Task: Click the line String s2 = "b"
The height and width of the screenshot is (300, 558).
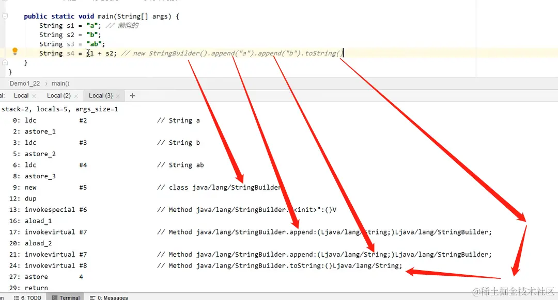Action: tap(70, 35)
